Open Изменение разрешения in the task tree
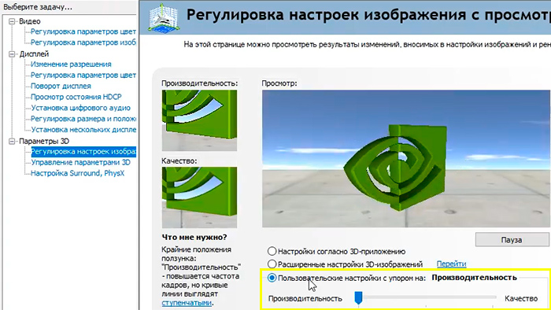This screenshot has height=310, width=551. 71,65
